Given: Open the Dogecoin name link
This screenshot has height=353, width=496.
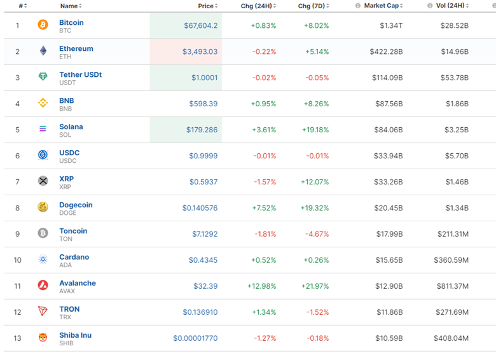Looking at the screenshot, I should pyautogui.click(x=76, y=205).
